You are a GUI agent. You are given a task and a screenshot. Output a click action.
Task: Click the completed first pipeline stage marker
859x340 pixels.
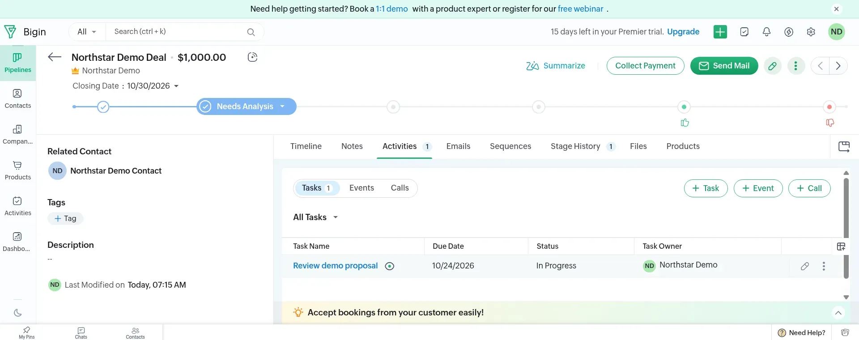pyautogui.click(x=103, y=107)
